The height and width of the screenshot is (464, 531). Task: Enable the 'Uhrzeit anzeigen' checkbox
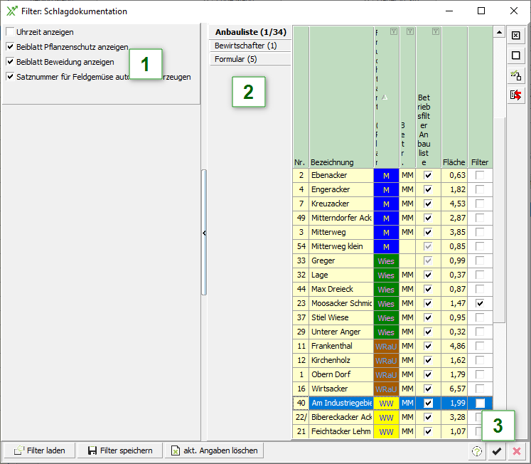tap(11, 32)
